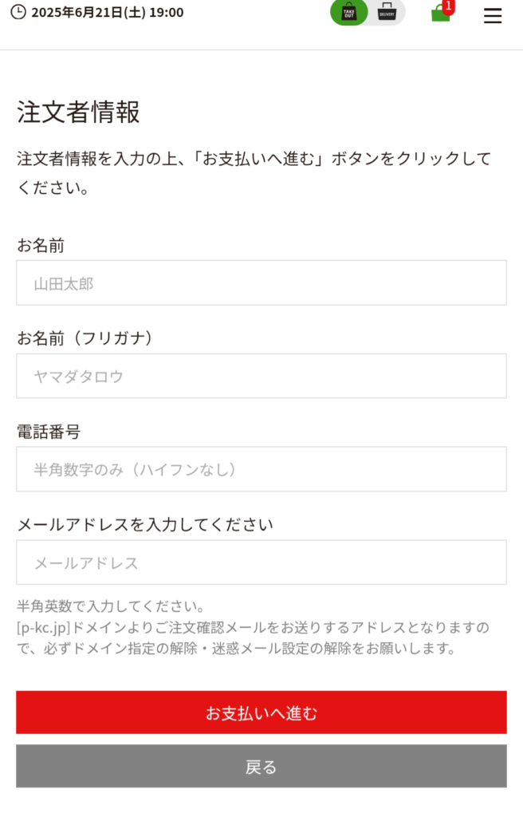Click the 注文者情報 page heading

tap(78, 112)
